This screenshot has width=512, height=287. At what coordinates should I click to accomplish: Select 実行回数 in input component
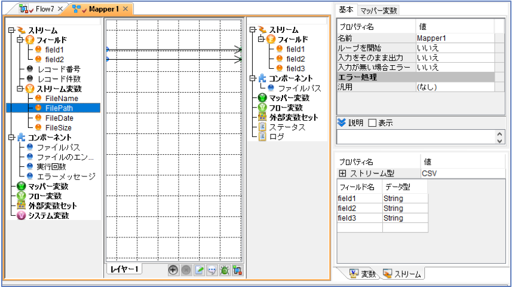click(x=51, y=167)
